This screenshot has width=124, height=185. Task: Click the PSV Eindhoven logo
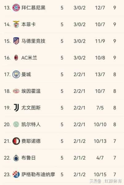pos(16,91)
